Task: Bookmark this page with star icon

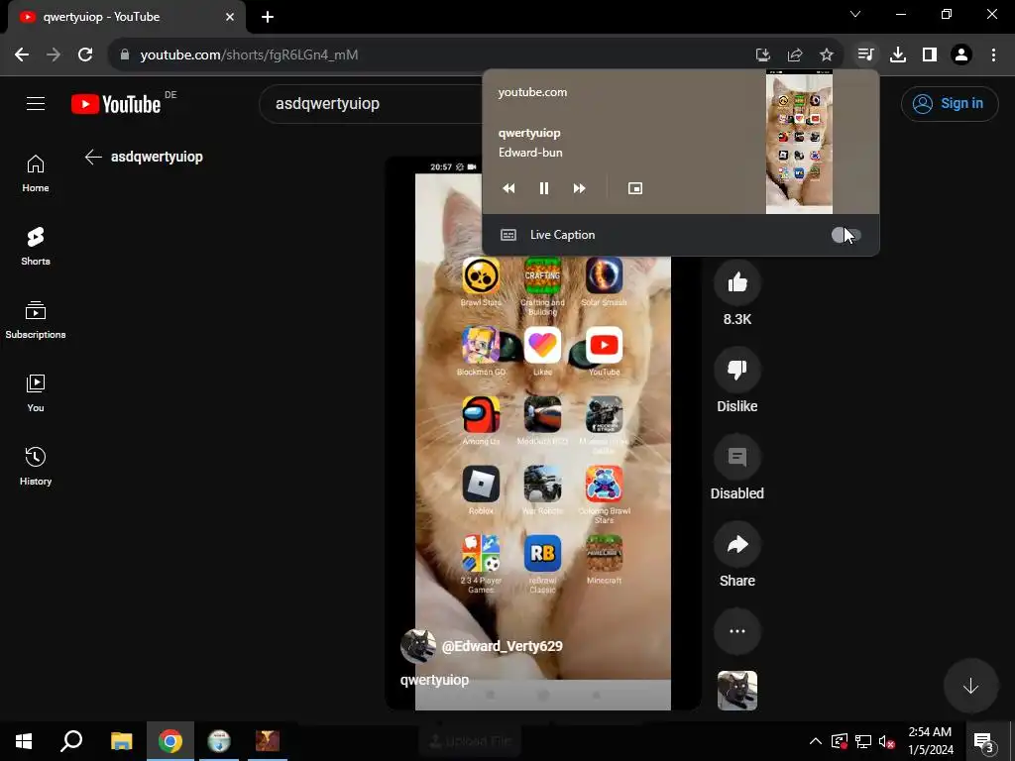Action: point(827,55)
